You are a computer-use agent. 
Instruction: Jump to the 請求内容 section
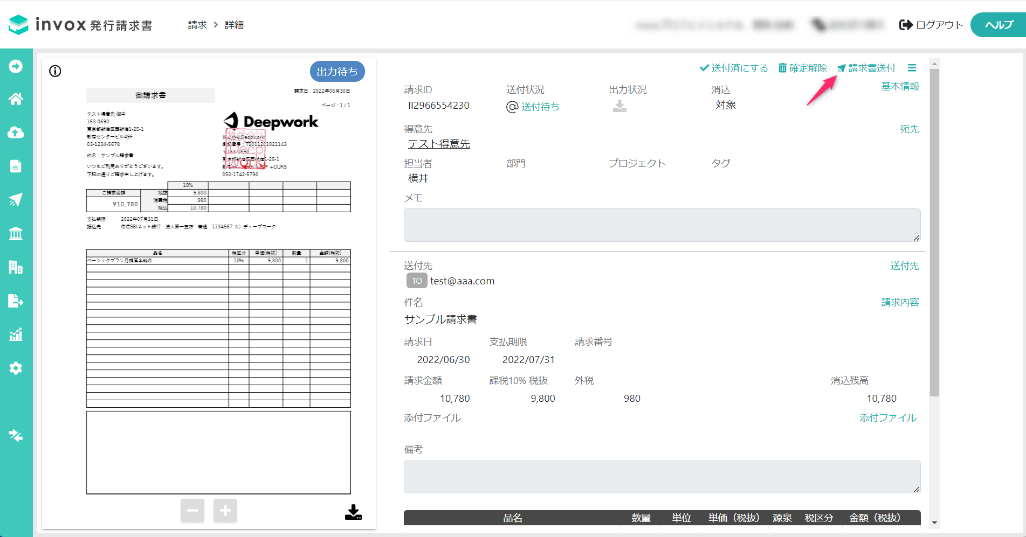tap(900, 302)
